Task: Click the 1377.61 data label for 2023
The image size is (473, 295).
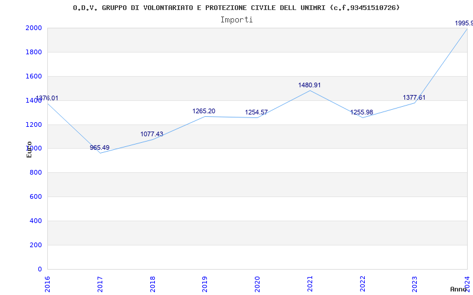Action: pos(414,97)
